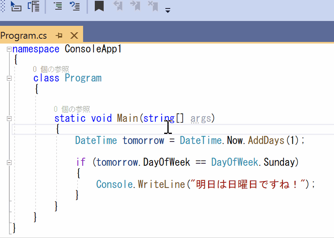
Task: Click the static keyword
Action: [70, 119]
